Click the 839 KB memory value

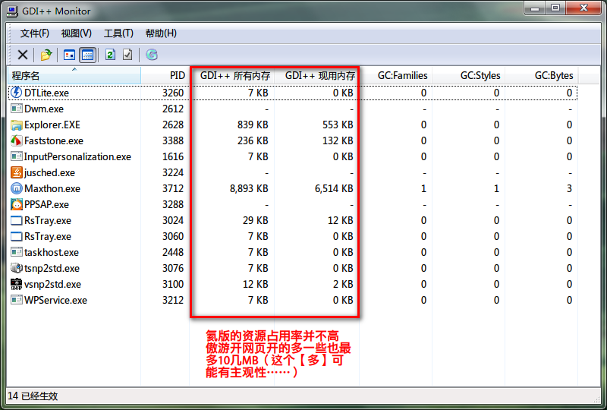click(253, 125)
